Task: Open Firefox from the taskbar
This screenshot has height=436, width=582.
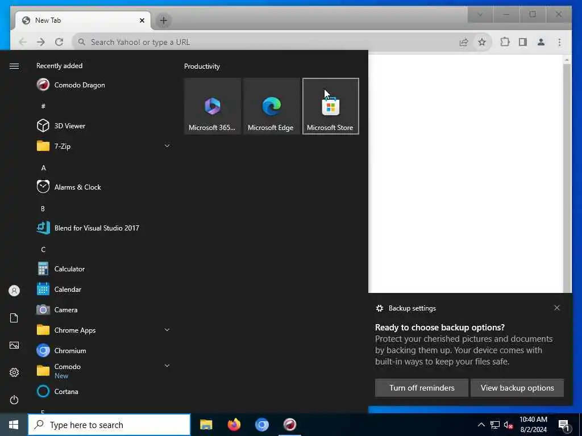Action: tap(234, 425)
